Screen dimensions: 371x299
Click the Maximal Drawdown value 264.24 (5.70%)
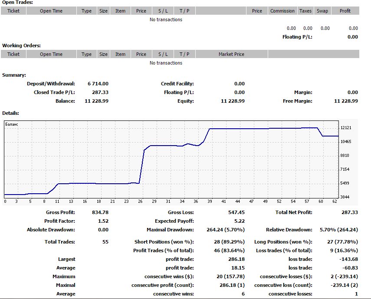coord(226,230)
